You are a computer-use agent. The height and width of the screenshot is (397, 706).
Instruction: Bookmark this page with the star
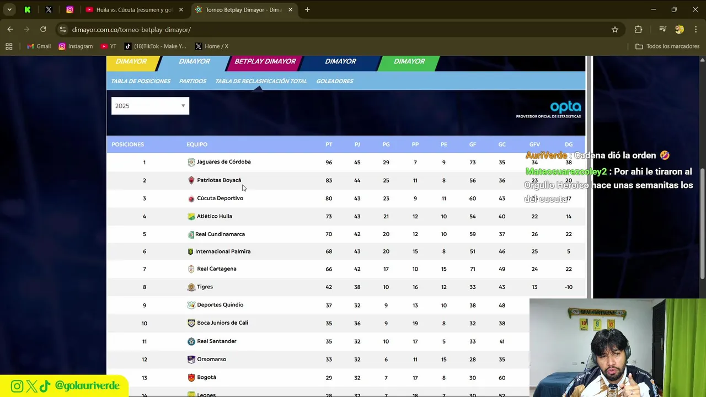pos(615,29)
